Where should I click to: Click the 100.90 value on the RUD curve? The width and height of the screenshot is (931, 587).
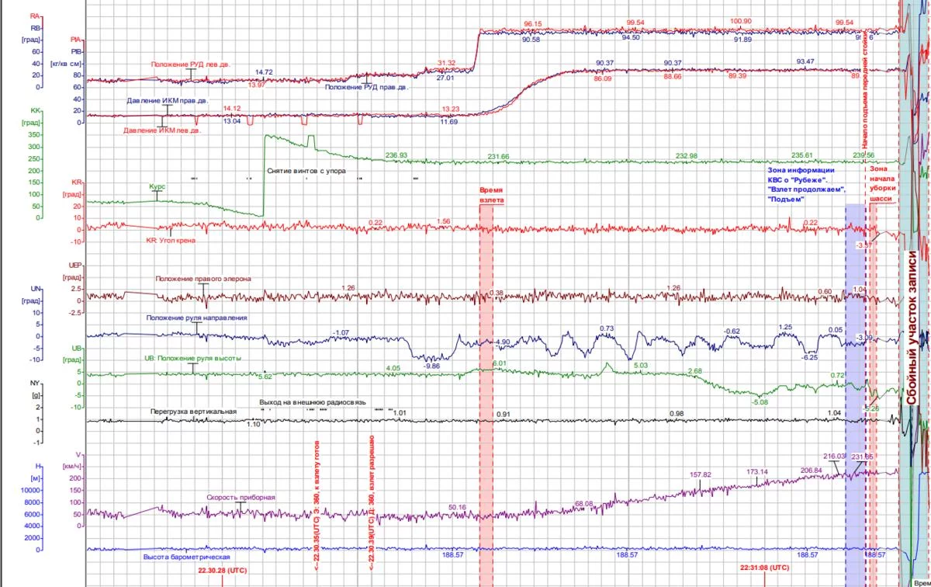tap(742, 22)
